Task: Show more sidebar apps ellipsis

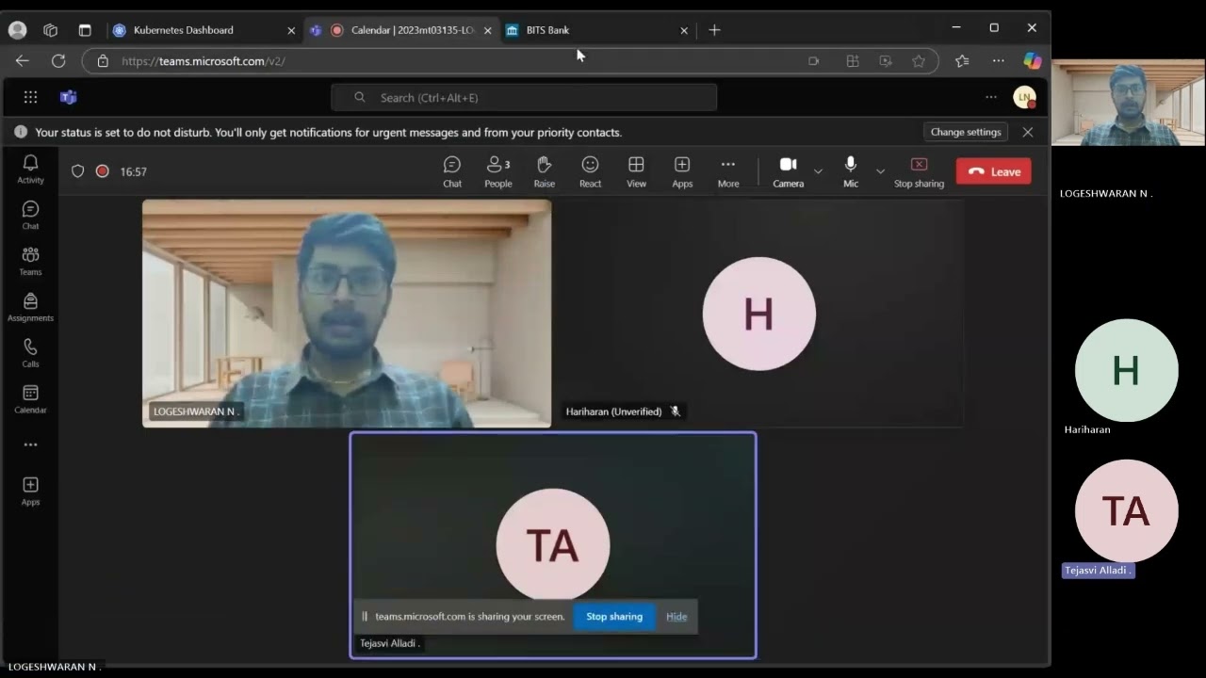Action: tap(30, 444)
